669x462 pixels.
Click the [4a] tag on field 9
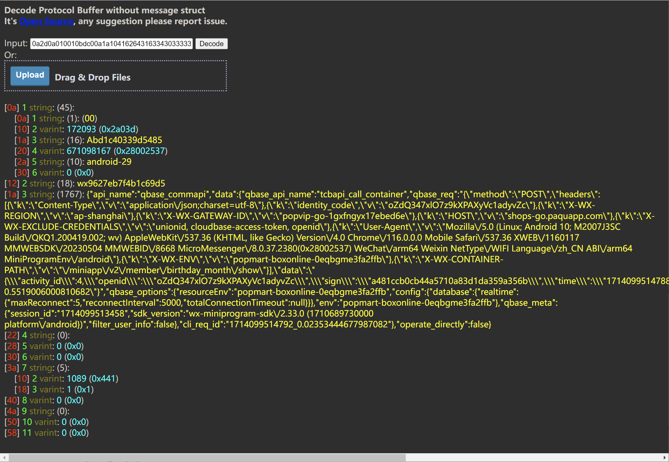click(x=12, y=411)
